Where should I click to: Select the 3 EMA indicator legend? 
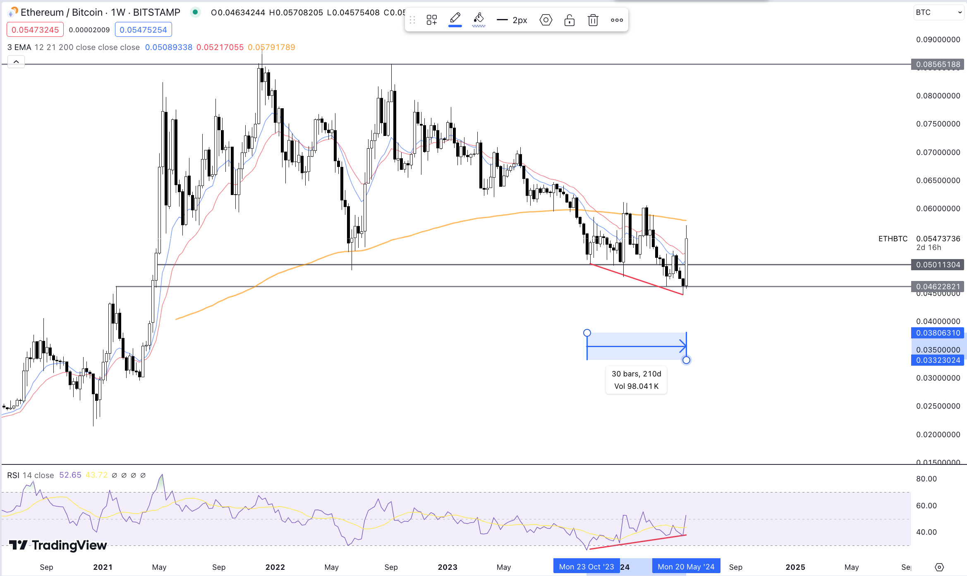coord(19,47)
